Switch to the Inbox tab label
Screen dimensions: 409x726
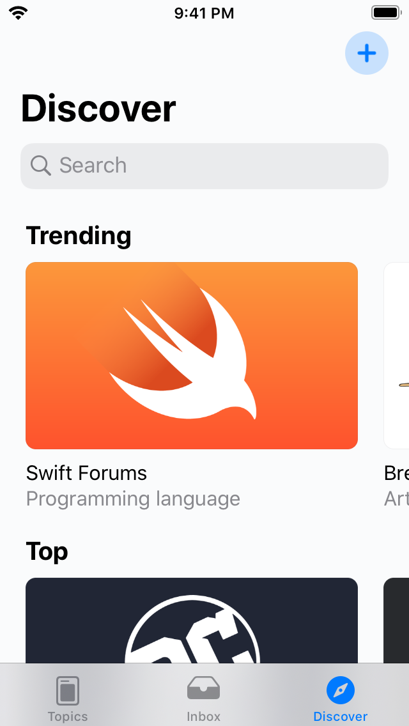click(x=203, y=716)
